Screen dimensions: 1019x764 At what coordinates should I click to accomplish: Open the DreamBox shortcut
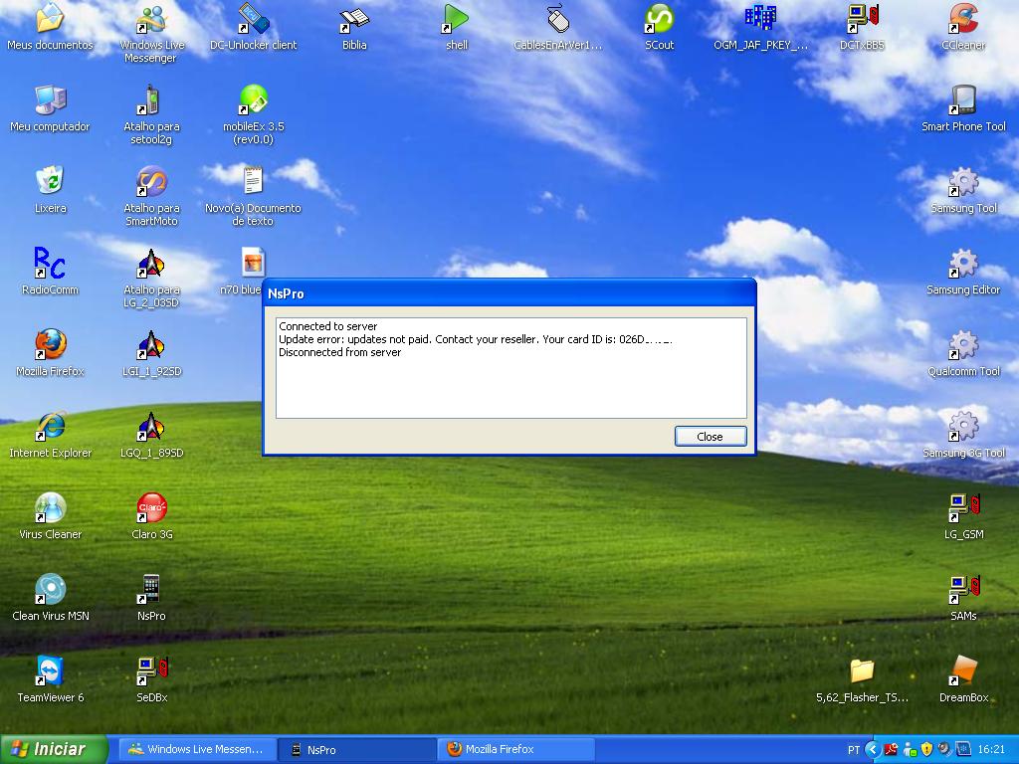coord(963,670)
